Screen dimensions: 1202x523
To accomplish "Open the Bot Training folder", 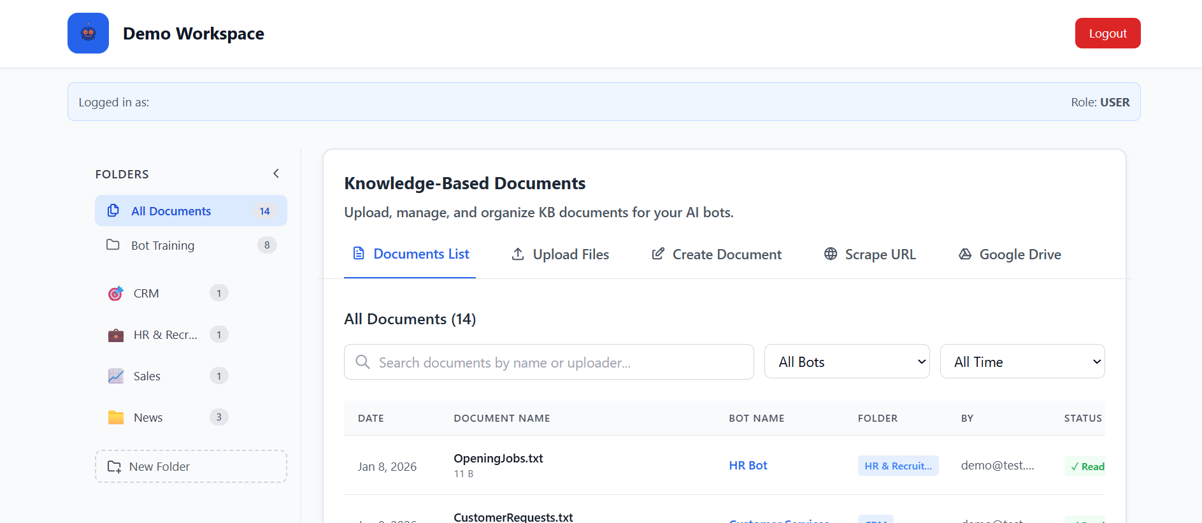I will 191,245.
